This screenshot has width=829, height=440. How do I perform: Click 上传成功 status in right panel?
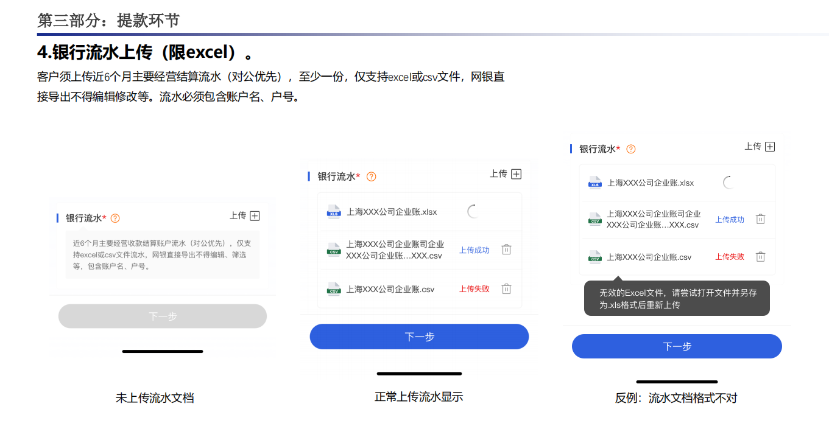(730, 220)
